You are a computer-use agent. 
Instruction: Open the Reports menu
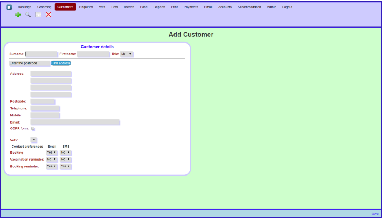(159, 7)
